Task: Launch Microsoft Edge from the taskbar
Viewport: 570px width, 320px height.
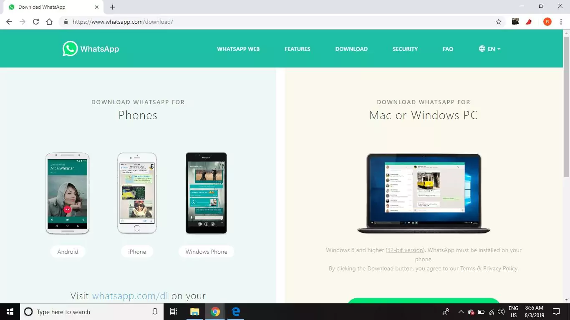Action: 235,312
